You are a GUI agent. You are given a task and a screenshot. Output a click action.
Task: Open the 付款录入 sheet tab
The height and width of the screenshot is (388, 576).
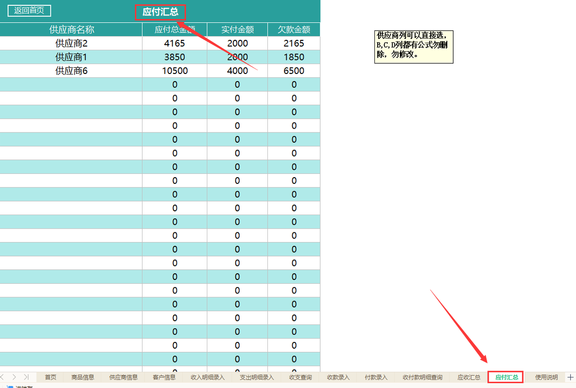[376, 377]
